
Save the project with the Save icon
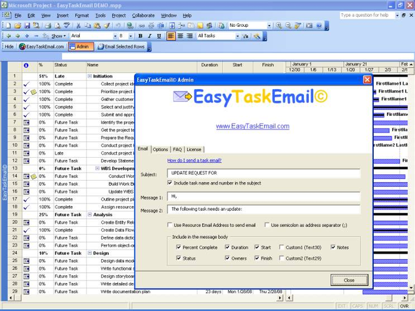[27, 26]
